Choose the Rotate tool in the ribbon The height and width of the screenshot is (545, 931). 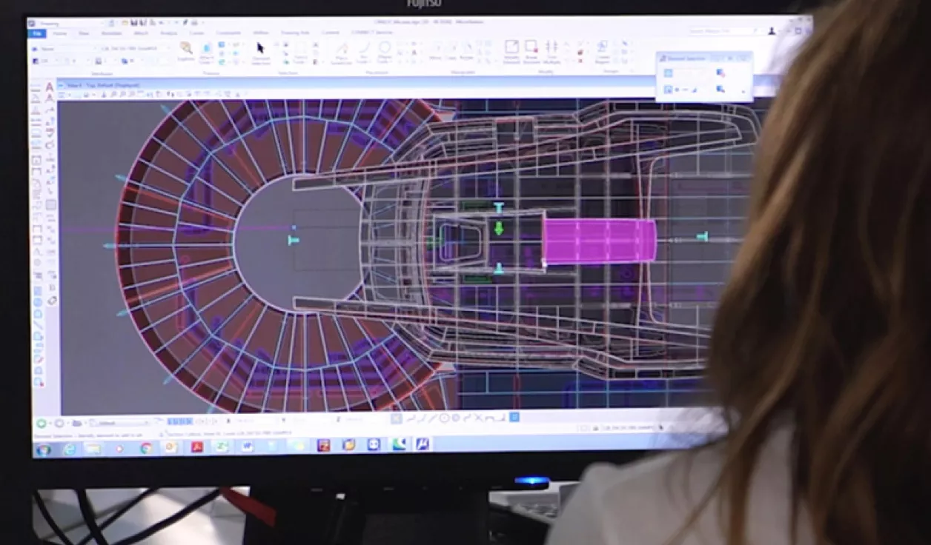tap(466, 52)
